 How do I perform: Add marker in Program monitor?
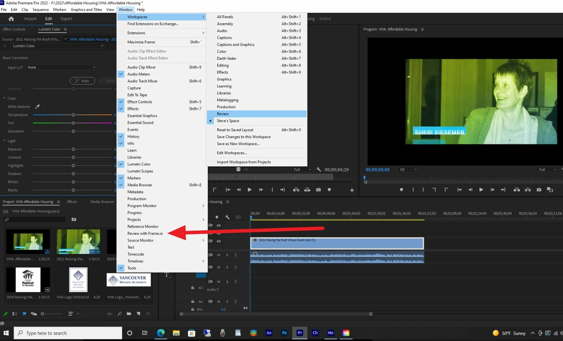tap(402, 190)
